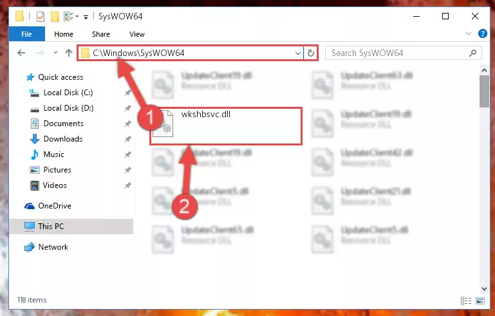This screenshot has width=495, height=316.
Task: Switch to the View ribbon tab
Action: click(x=137, y=34)
